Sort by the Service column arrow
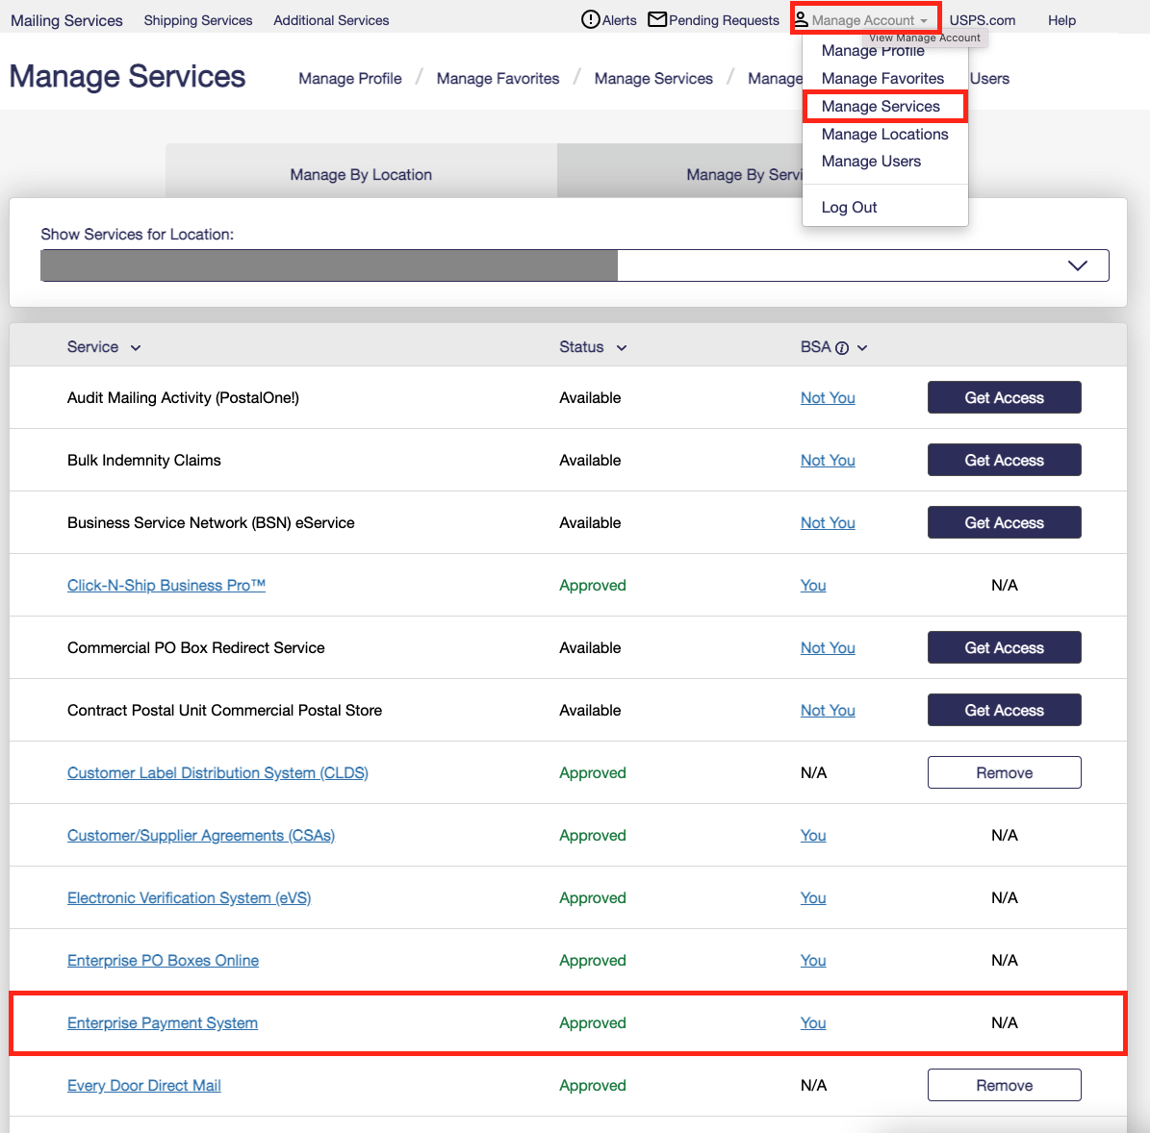1150x1133 pixels. point(136,348)
